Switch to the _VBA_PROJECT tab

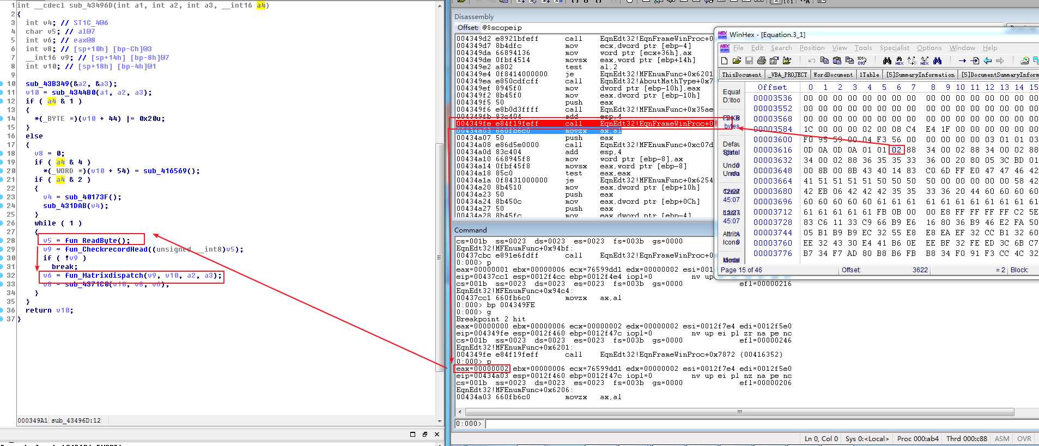[x=788, y=75]
